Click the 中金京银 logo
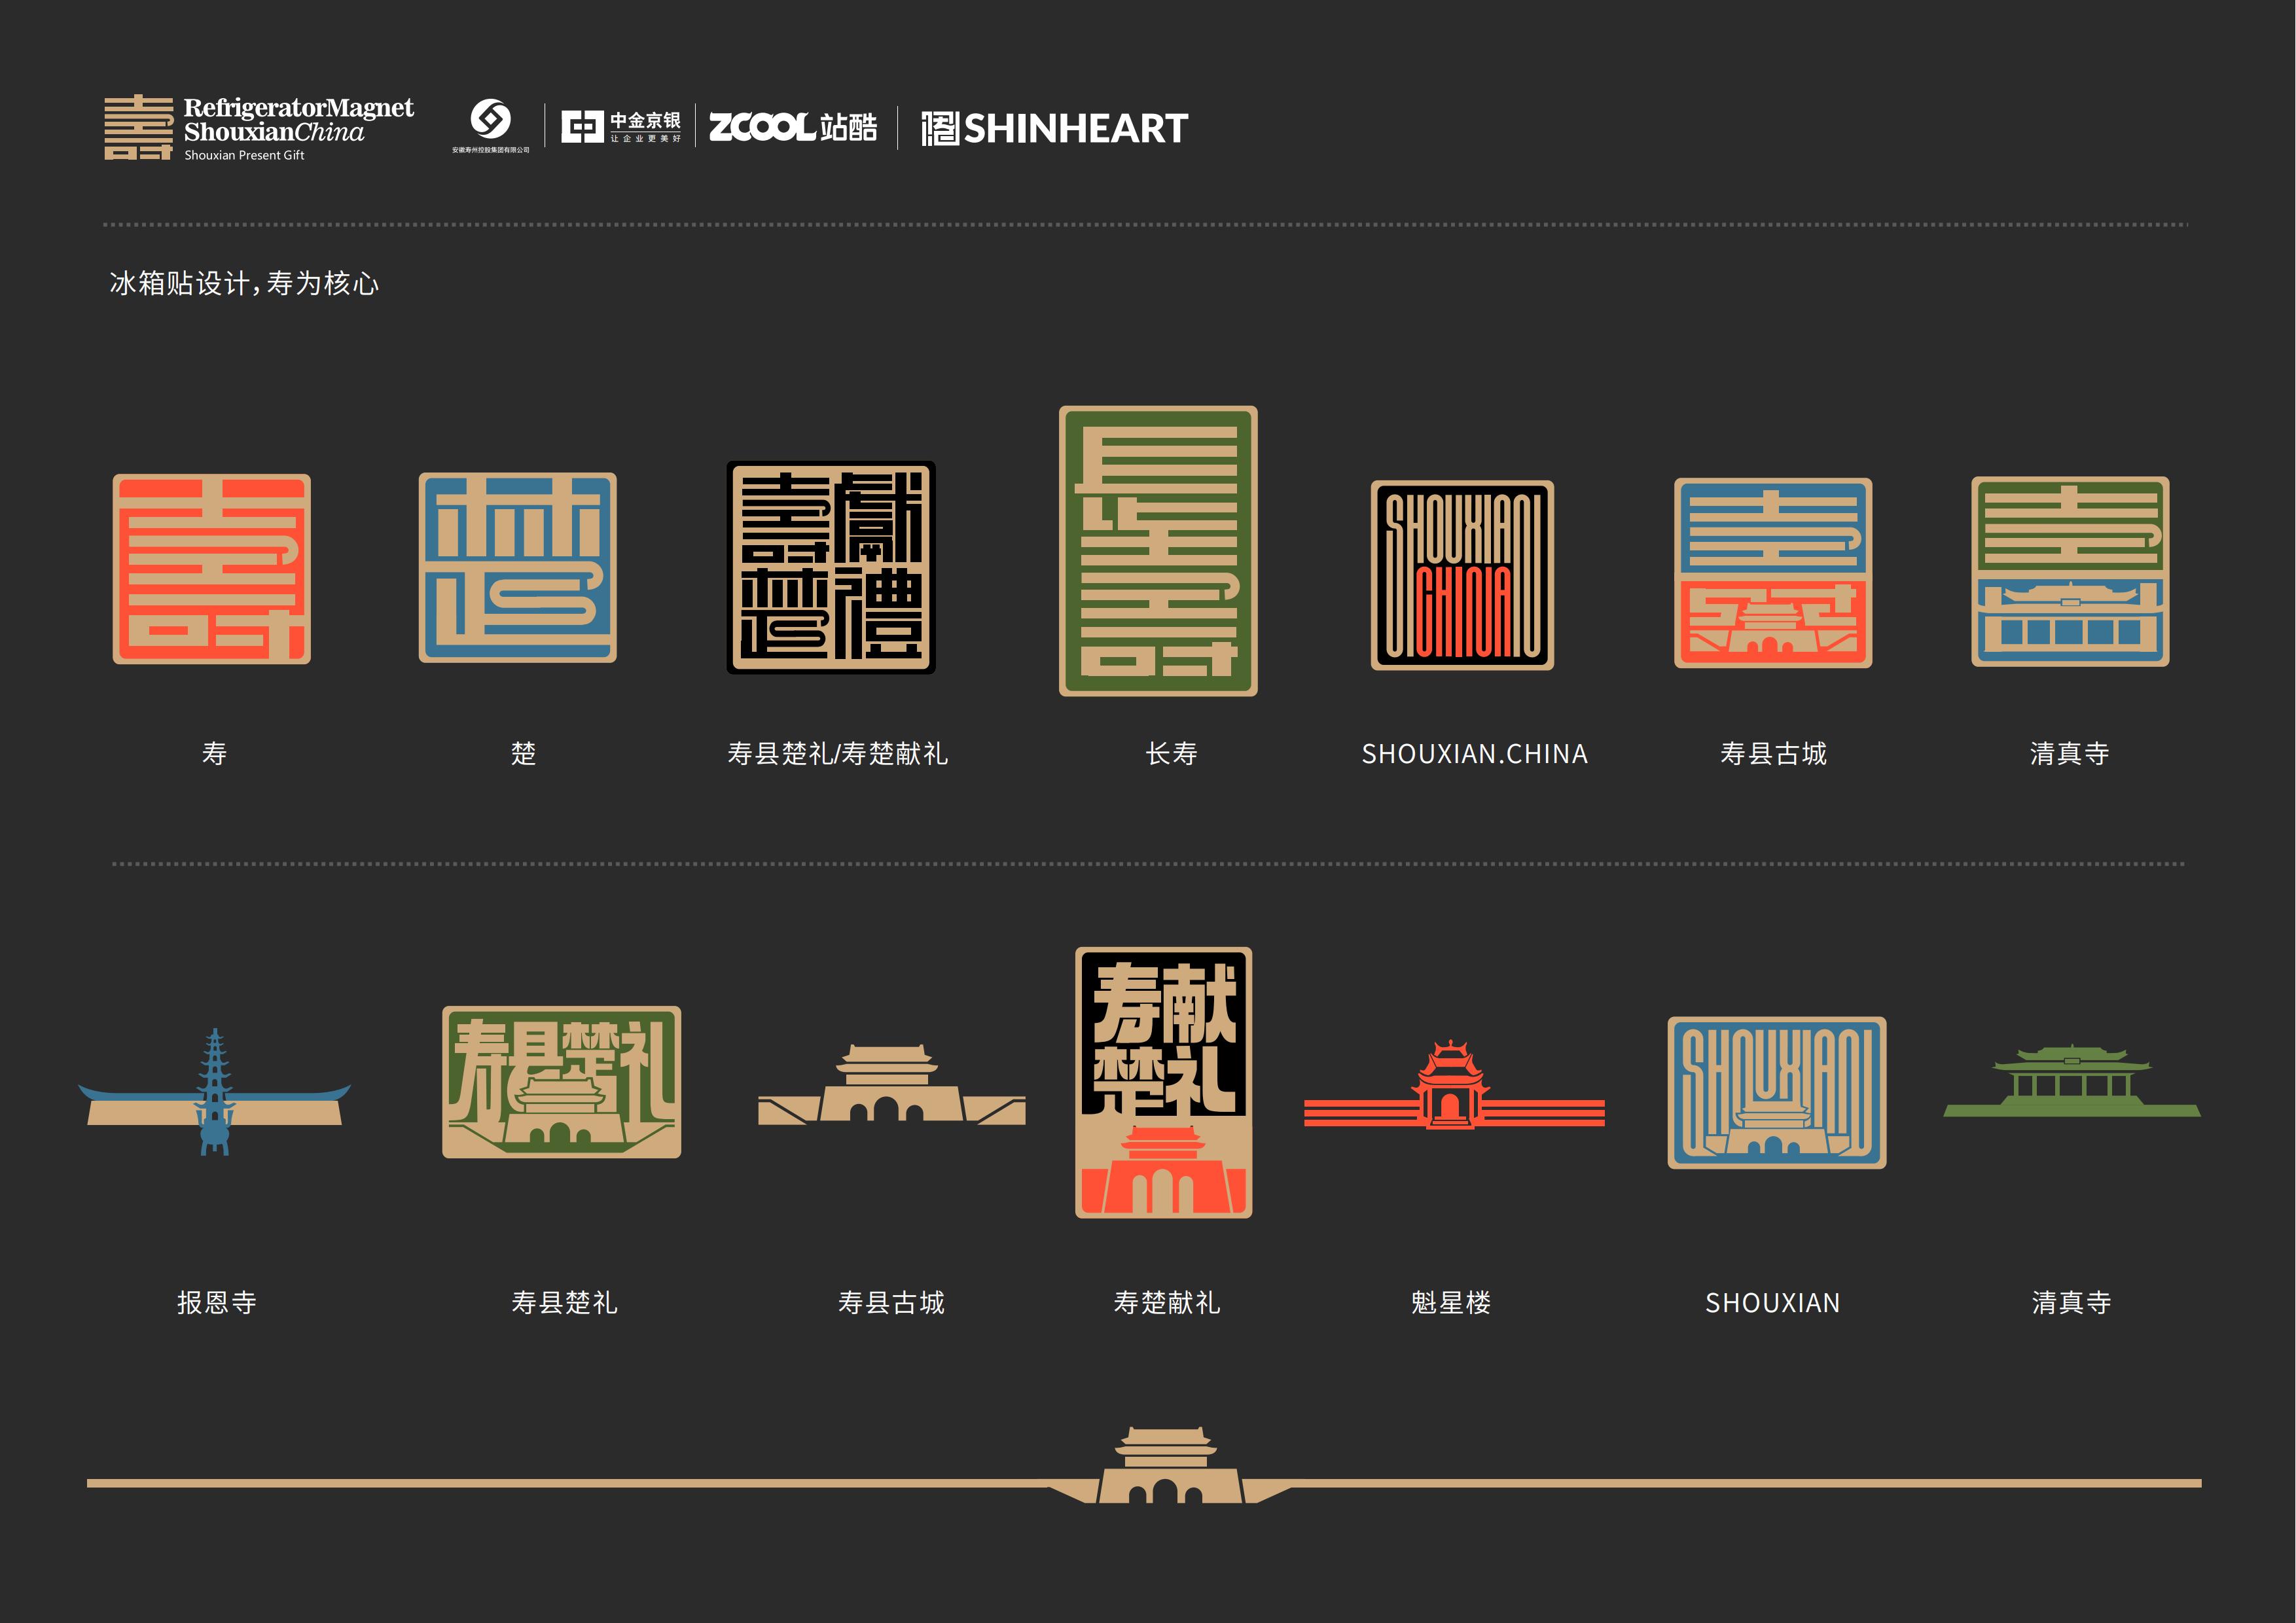 [620, 127]
